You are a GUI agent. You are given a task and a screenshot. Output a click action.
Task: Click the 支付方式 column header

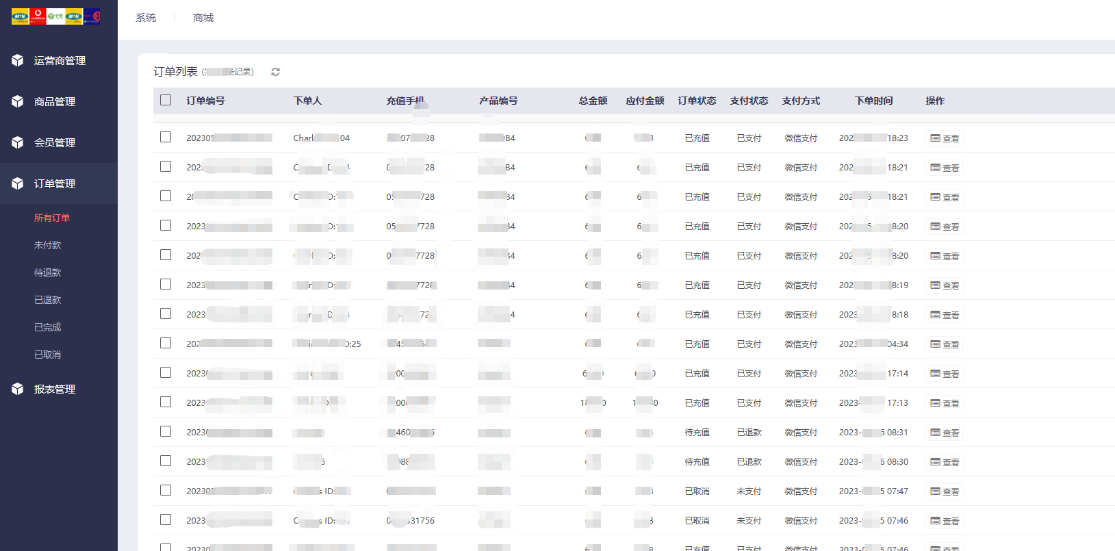(x=801, y=101)
